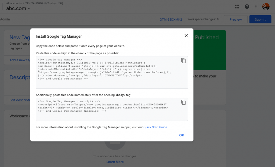
Task: Expand the abc.com container dropdown
Action: 18,8
